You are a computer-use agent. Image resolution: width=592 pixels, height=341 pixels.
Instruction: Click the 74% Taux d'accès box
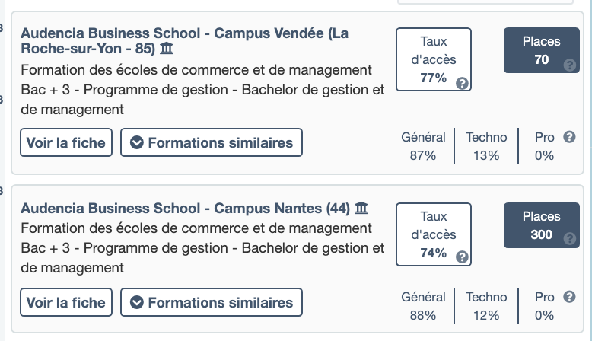[434, 234]
